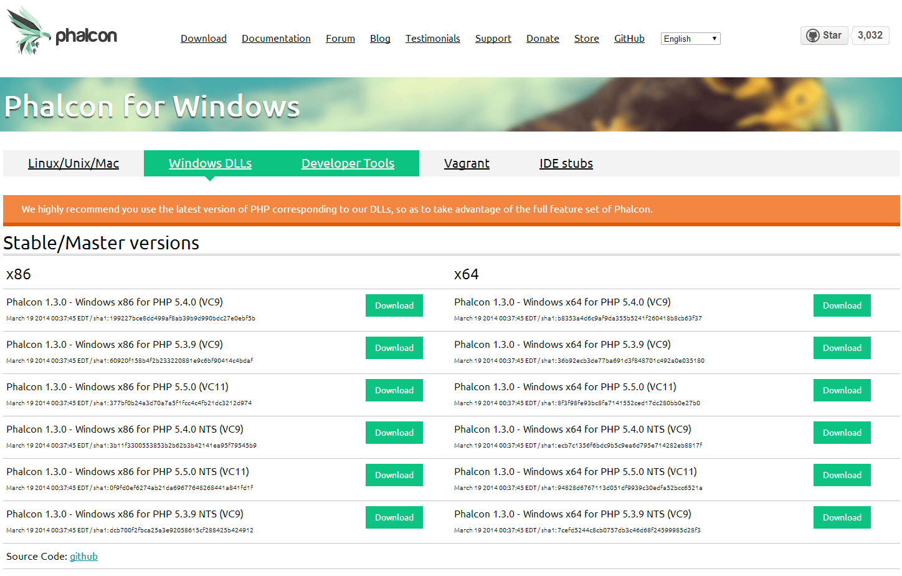Open GitHub link in top navigation
This screenshot has width=902, height=576.
point(629,39)
